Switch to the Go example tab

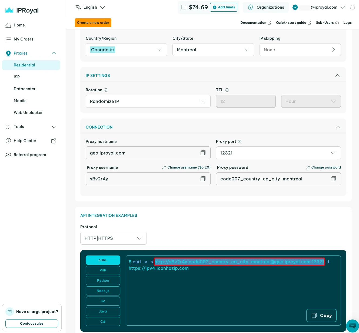pos(103,301)
